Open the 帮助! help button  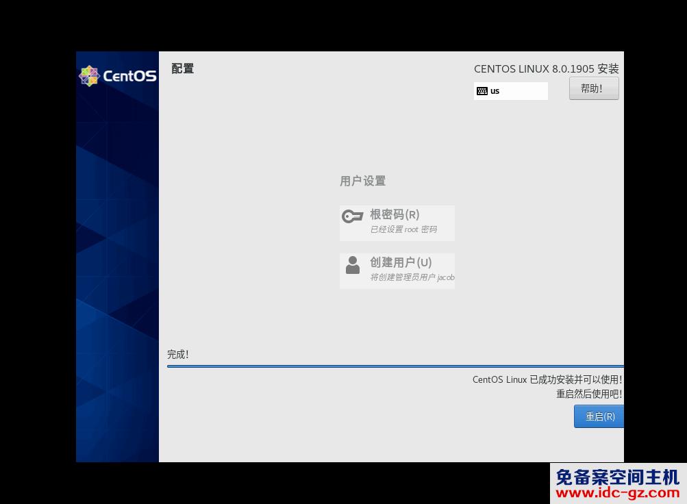pyautogui.click(x=594, y=88)
